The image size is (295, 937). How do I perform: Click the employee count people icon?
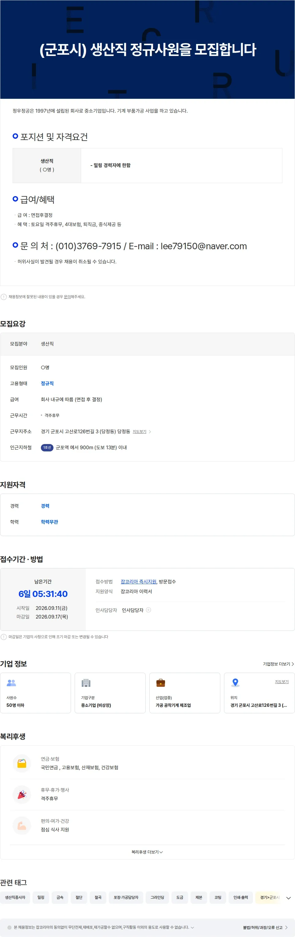tap(11, 683)
